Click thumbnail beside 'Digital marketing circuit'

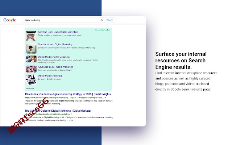coord(31,80)
